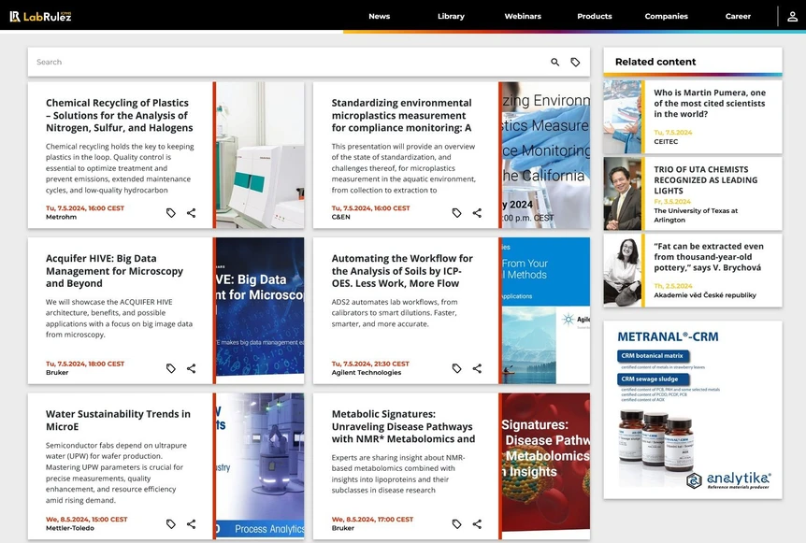The height and width of the screenshot is (543, 806).
Task: Share the Water Sustainability Trends webinar
Action: pos(192,524)
